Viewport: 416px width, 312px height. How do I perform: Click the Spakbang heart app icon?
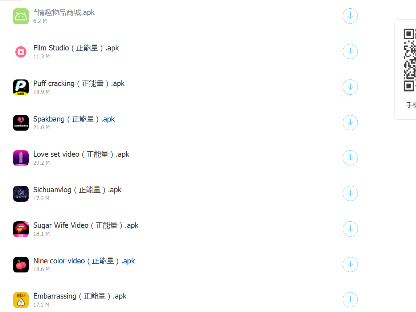[21, 123]
